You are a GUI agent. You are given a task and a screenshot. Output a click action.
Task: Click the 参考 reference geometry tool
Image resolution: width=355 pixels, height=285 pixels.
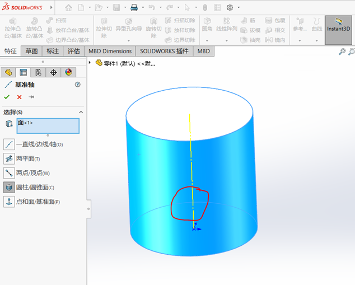pos(300,25)
